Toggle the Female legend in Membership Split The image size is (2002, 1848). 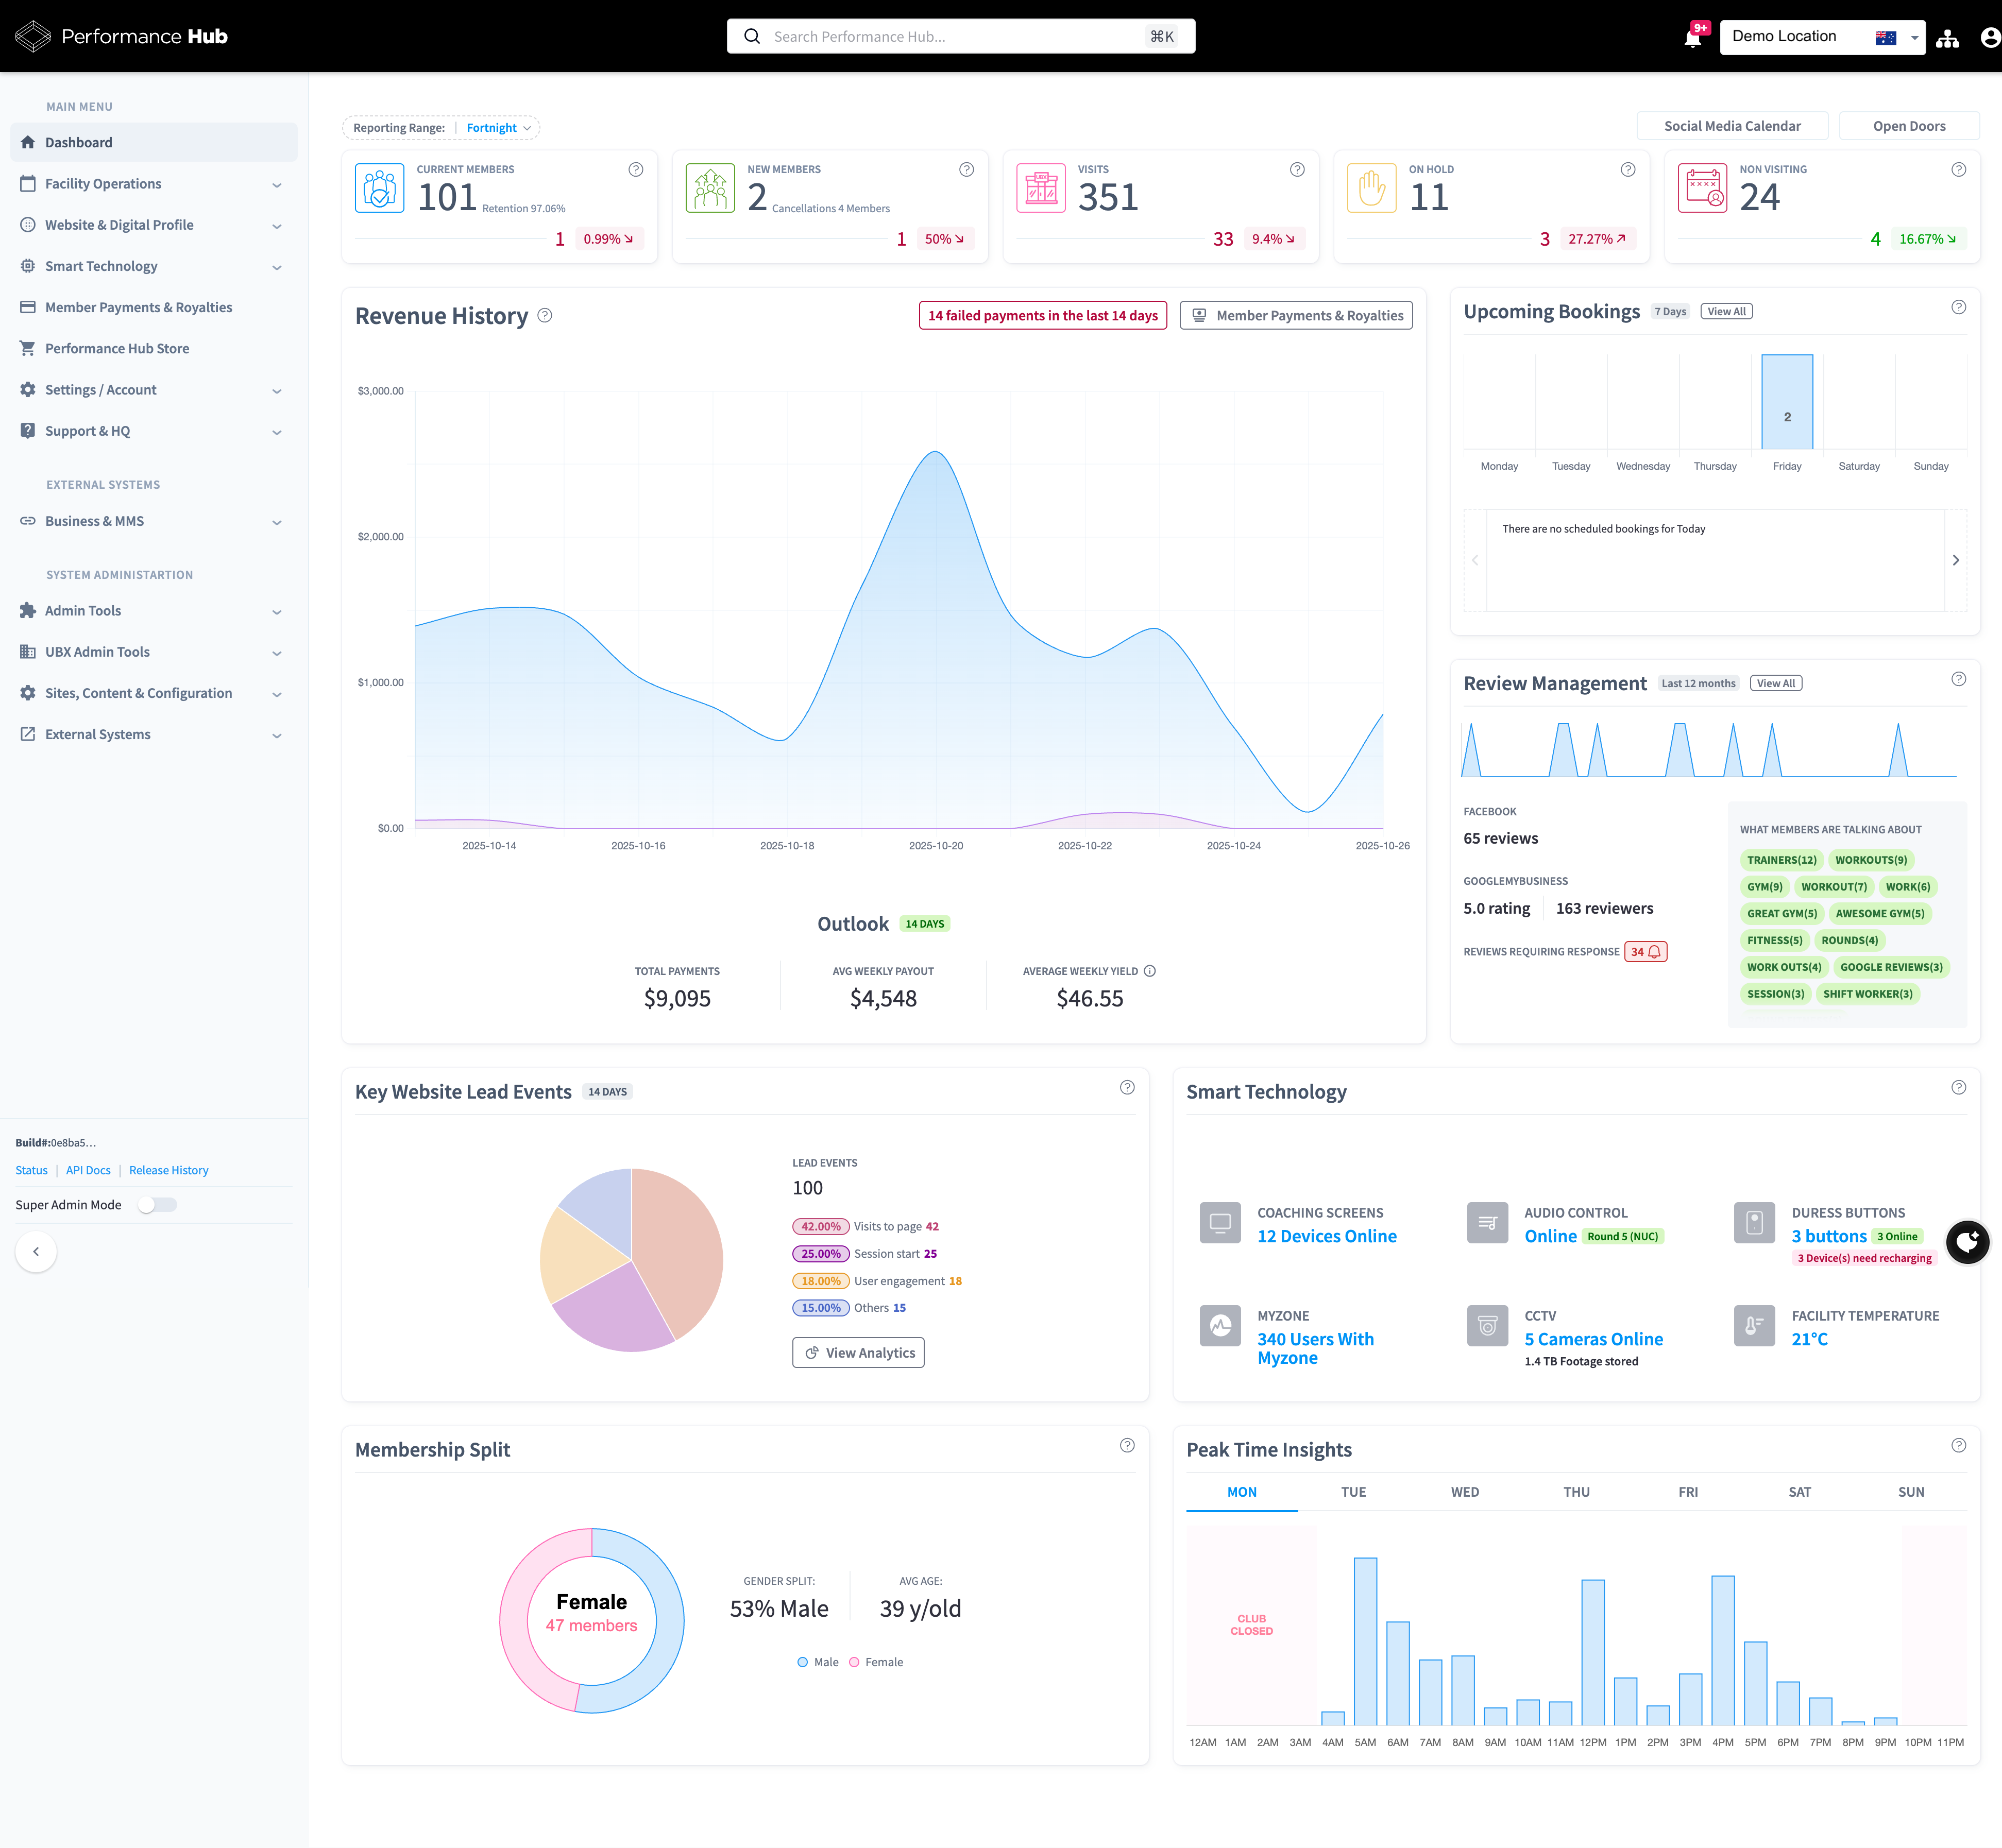coord(875,1662)
